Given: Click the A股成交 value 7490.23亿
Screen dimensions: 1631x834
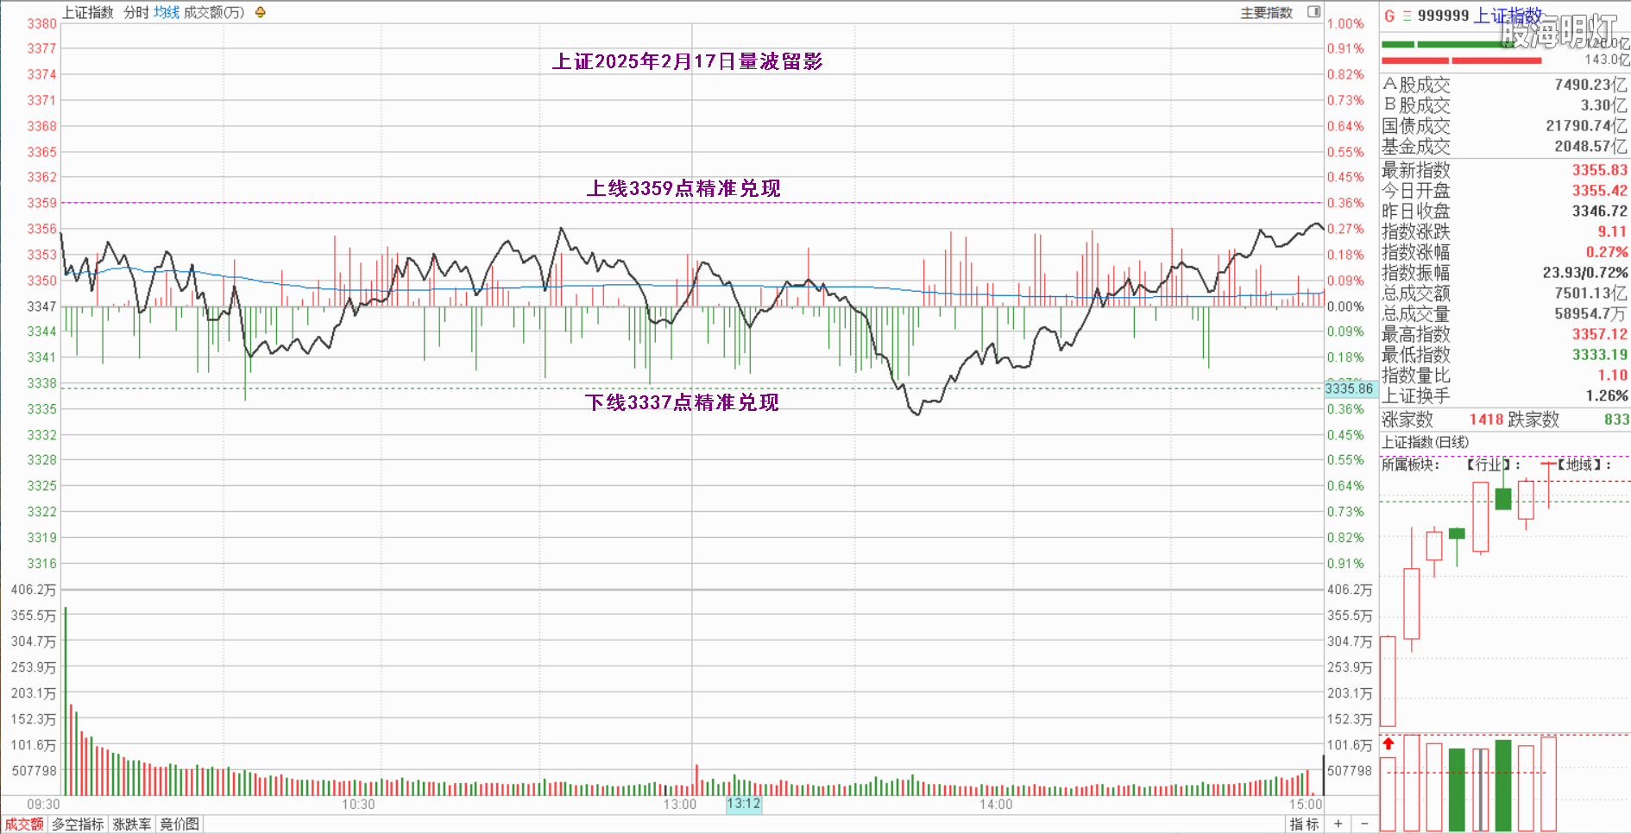Looking at the screenshot, I should point(1590,85).
